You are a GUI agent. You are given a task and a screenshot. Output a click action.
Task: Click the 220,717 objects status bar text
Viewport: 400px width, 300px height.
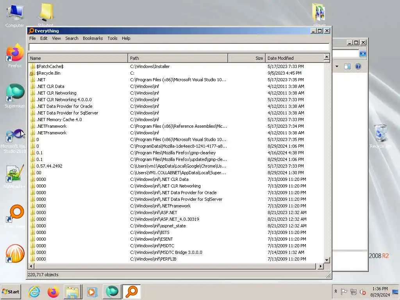[x=43, y=275]
